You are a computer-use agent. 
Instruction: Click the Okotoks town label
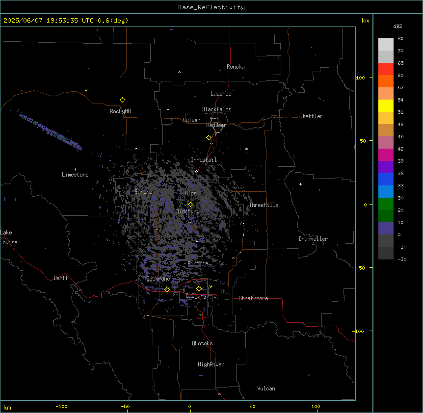point(202,343)
